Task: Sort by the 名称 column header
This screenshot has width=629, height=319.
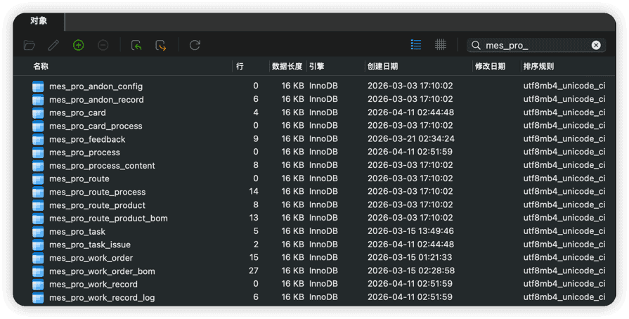Action: [41, 67]
